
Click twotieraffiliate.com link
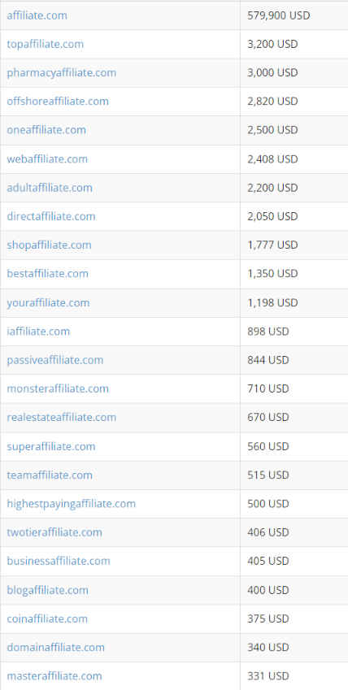54,532
